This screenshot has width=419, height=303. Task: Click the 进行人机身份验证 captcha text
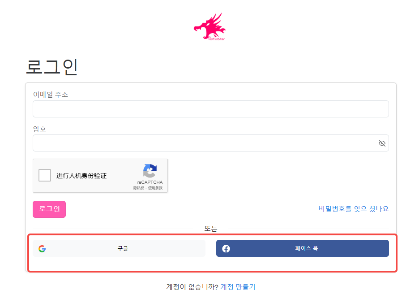coord(81,176)
